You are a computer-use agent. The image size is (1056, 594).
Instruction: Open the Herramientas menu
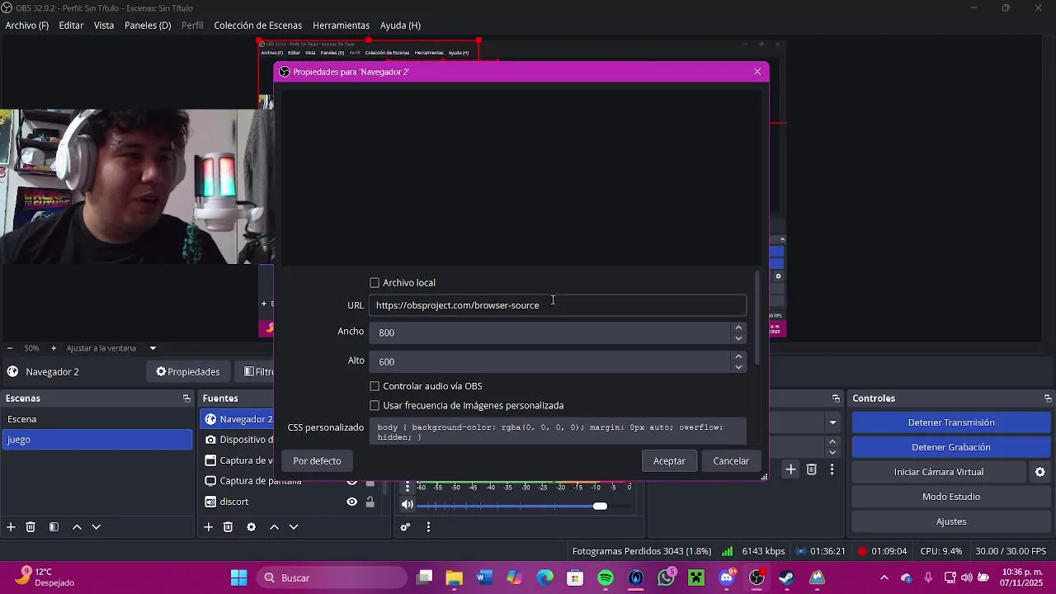click(x=341, y=26)
